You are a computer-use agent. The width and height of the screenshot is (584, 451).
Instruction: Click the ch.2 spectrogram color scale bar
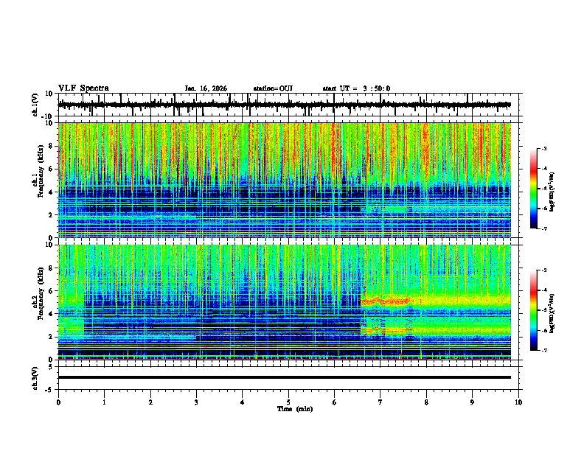534,310
